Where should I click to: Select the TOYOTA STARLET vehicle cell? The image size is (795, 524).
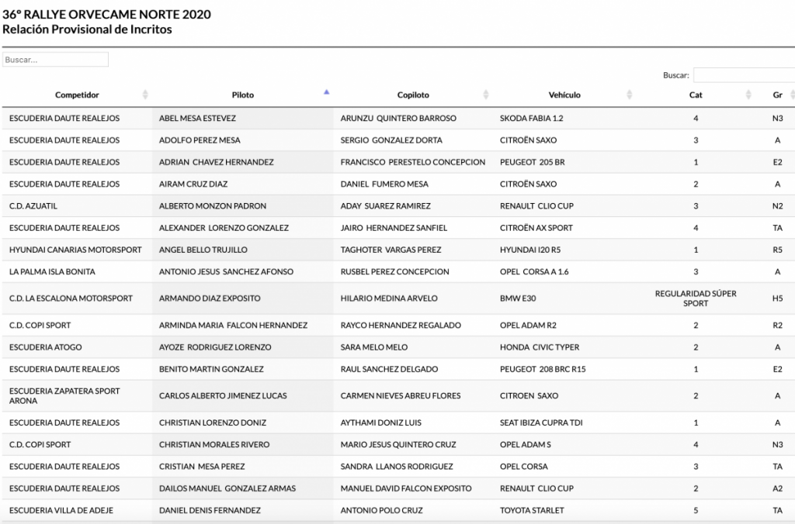[x=532, y=511]
